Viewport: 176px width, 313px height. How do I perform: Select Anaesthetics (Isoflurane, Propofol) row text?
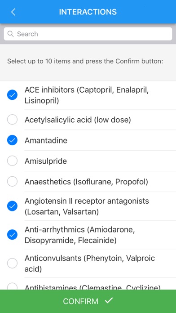[x=86, y=182]
